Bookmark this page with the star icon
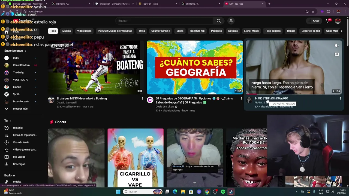This screenshot has height=196, width=349. [313, 11]
